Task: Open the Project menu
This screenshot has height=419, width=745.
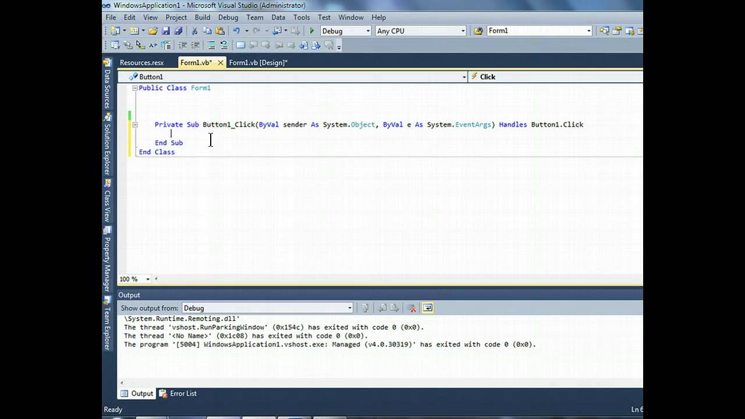Action: point(176,17)
